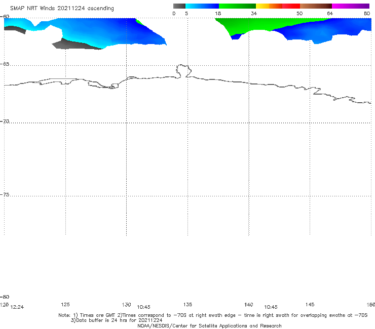Click the swath time 12:24
Screen dimensions: 375x329
[17, 307]
